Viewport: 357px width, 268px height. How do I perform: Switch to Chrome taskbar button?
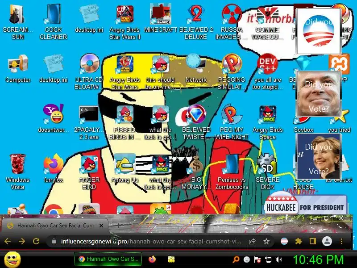108,259
